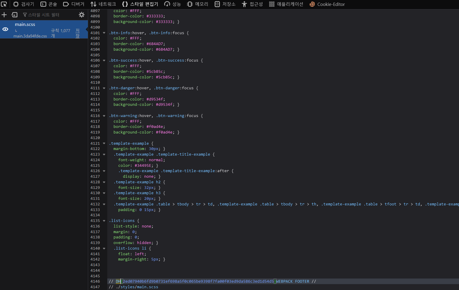Collapse the .template-example block at line 4121
The height and width of the screenshot is (290, 459).
point(104,144)
